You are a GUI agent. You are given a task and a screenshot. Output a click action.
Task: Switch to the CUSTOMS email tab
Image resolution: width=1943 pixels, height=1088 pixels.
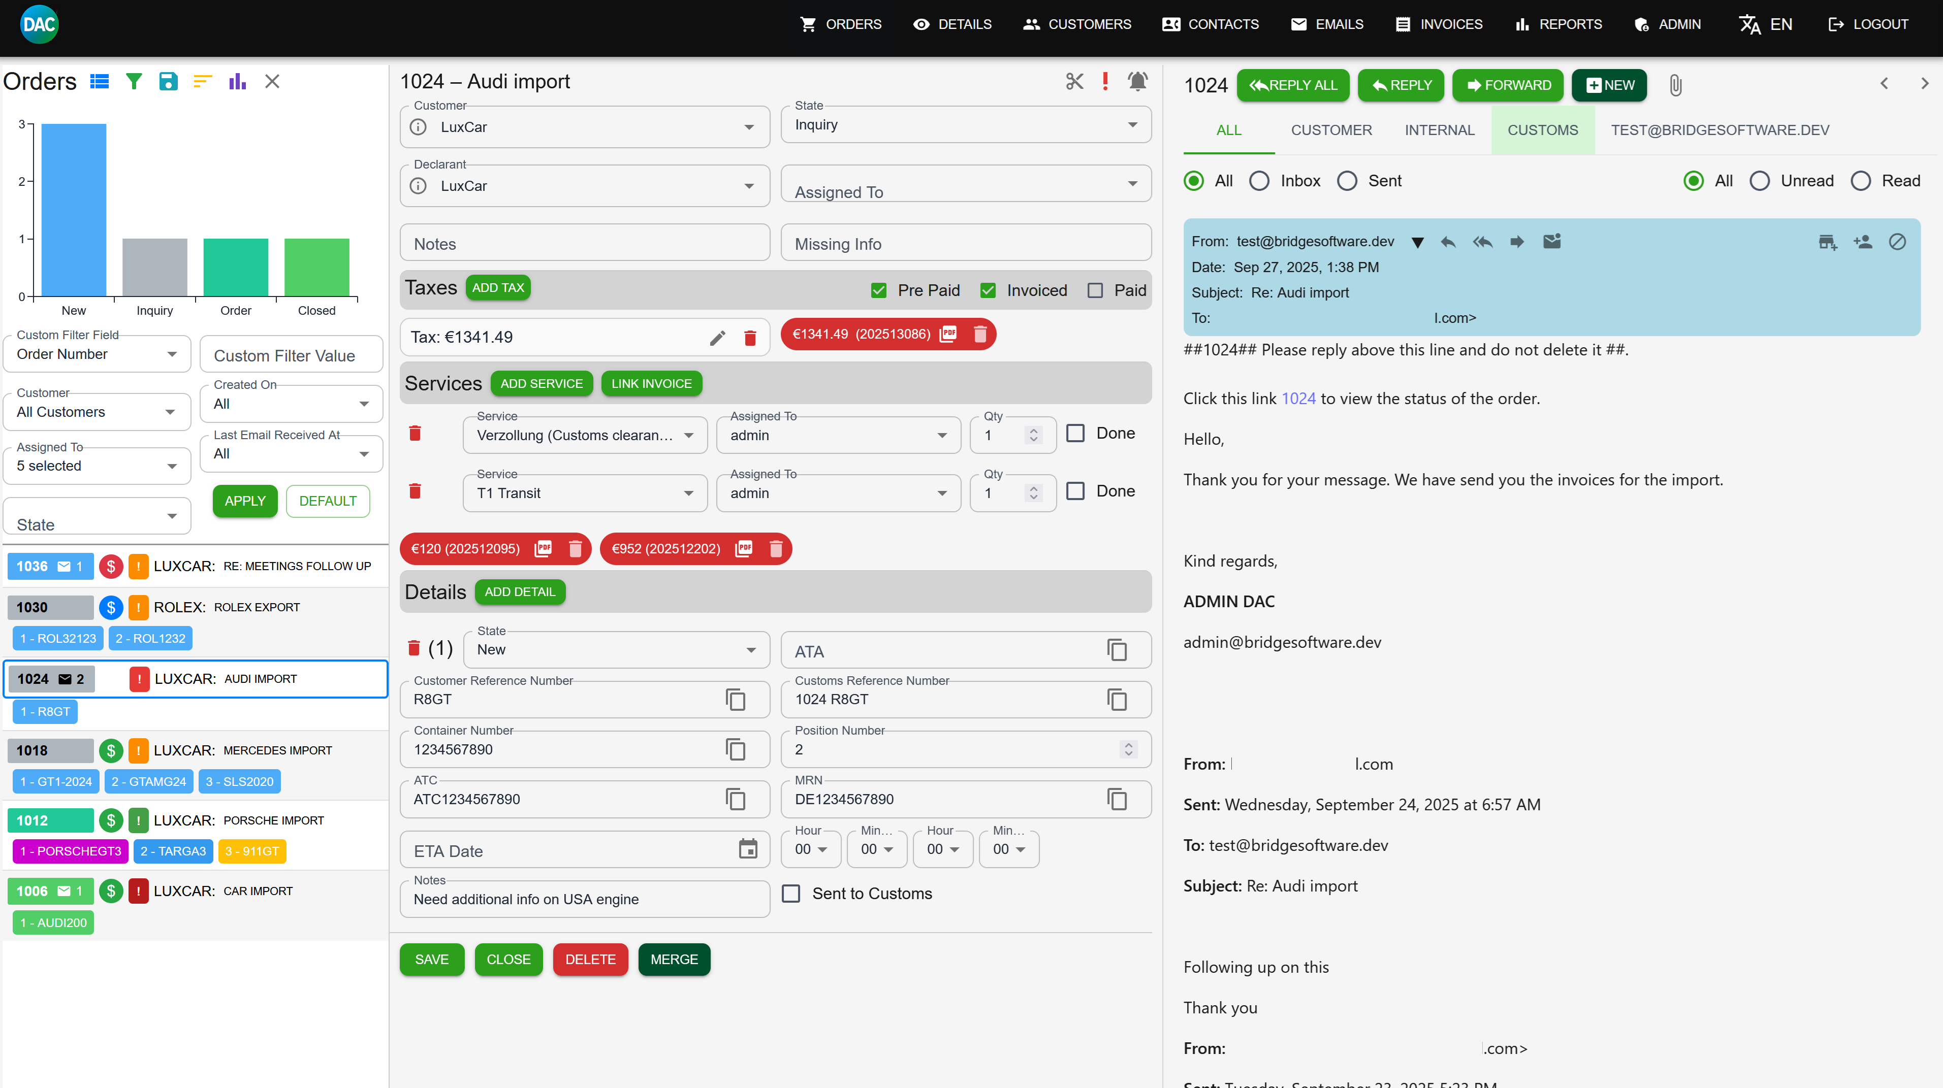1543,130
